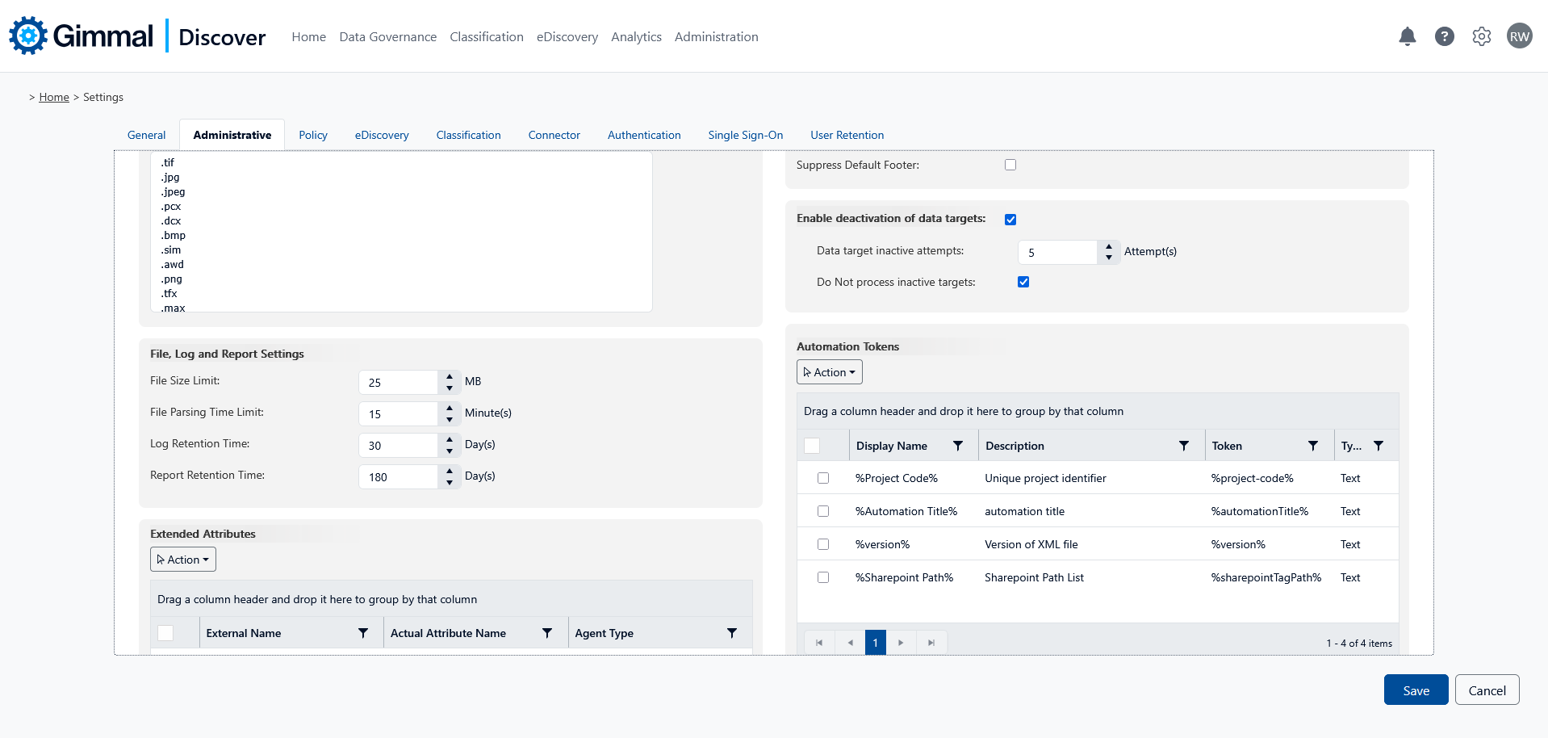Open the Extended Attributes Action dropdown

183,560
